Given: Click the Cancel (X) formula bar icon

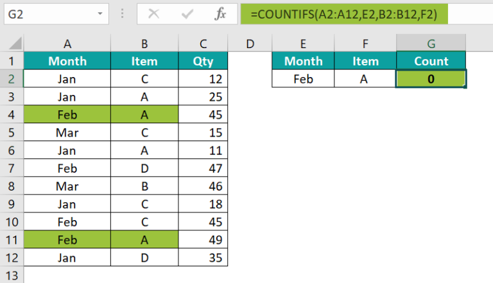Looking at the screenshot, I should 154,14.
